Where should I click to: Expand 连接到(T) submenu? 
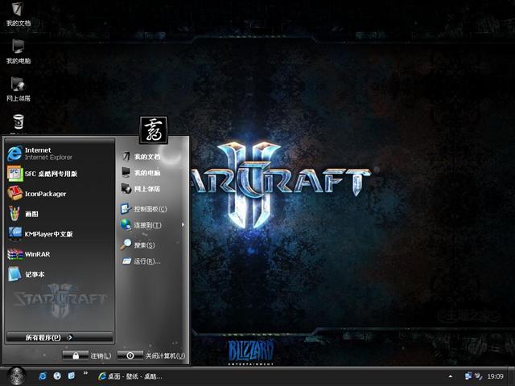click(x=147, y=225)
